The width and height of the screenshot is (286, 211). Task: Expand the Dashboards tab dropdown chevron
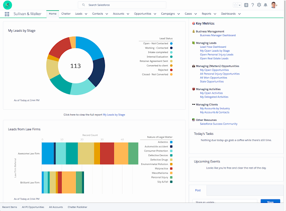(240, 14)
